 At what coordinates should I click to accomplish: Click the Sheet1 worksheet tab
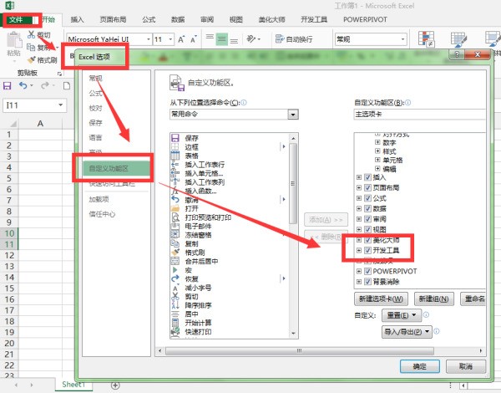pyautogui.click(x=73, y=385)
